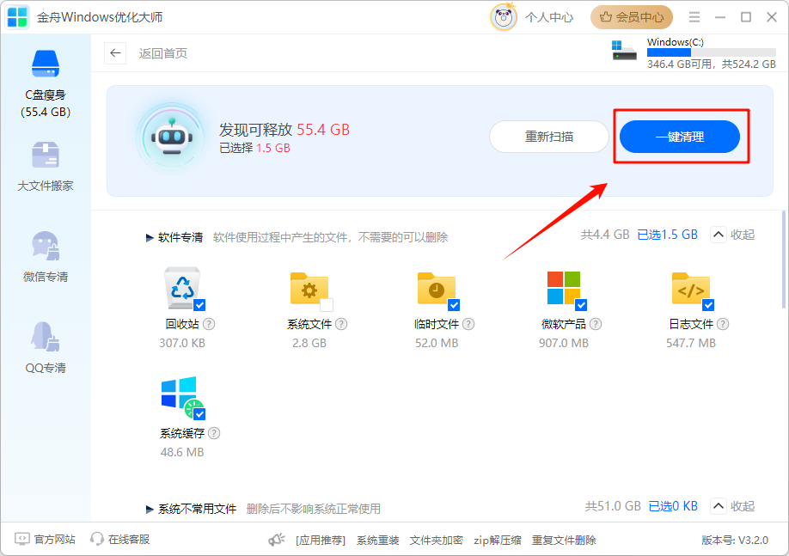The height and width of the screenshot is (556, 789).
Task: Toggle the 微软产品 selection checkbox
Action: pos(583,303)
